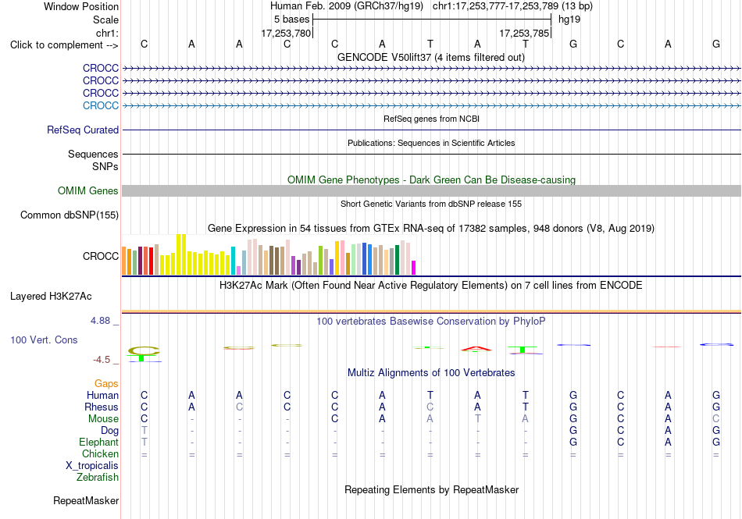Click the Window Position label
Screen dimensions: 742x519
[81, 6]
